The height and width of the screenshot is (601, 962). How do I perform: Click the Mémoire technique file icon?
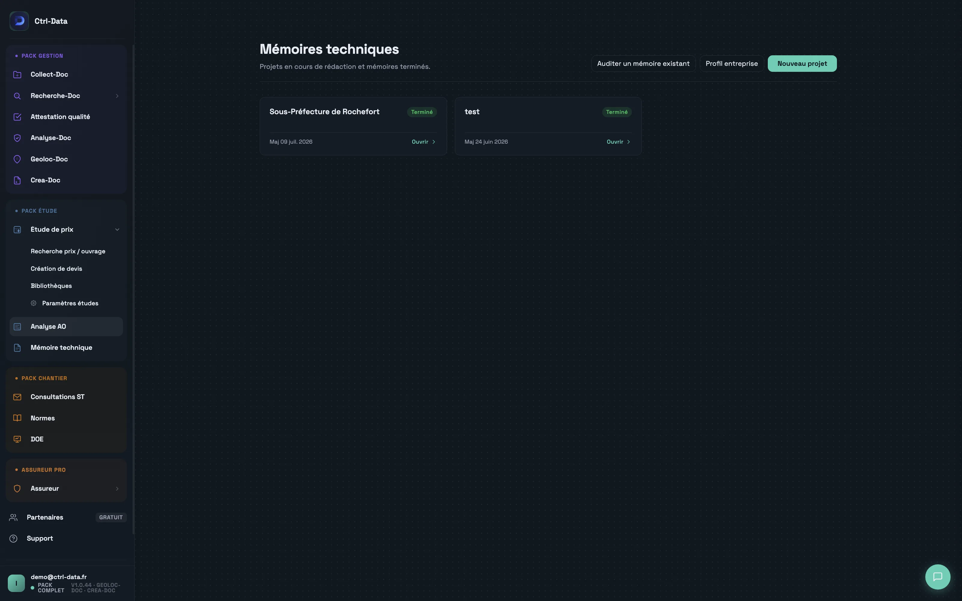[17, 347]
